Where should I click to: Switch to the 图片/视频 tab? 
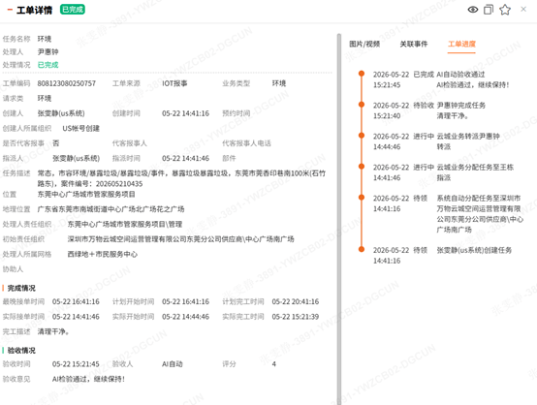pos(364,45)
